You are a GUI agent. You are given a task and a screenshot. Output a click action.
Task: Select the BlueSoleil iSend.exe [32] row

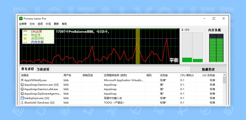[x=121, y=103]
